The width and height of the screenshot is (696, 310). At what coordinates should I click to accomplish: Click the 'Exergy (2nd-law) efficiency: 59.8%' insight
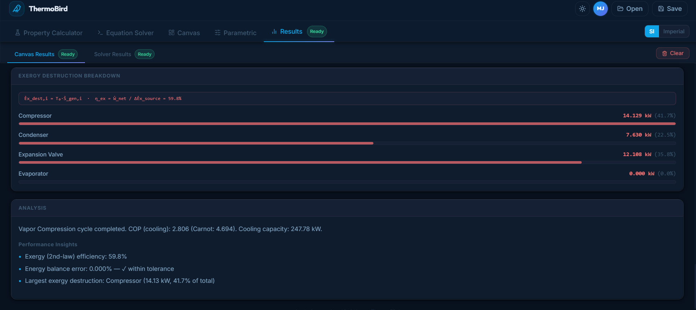point(76,257)
